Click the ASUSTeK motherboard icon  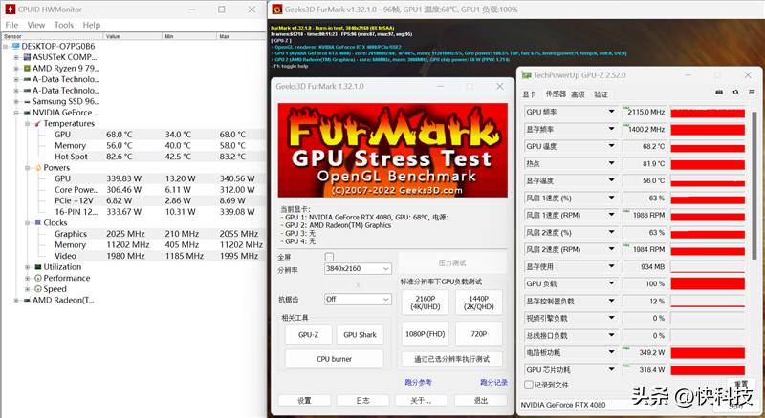pyautogui.click(x=27, y=57)
